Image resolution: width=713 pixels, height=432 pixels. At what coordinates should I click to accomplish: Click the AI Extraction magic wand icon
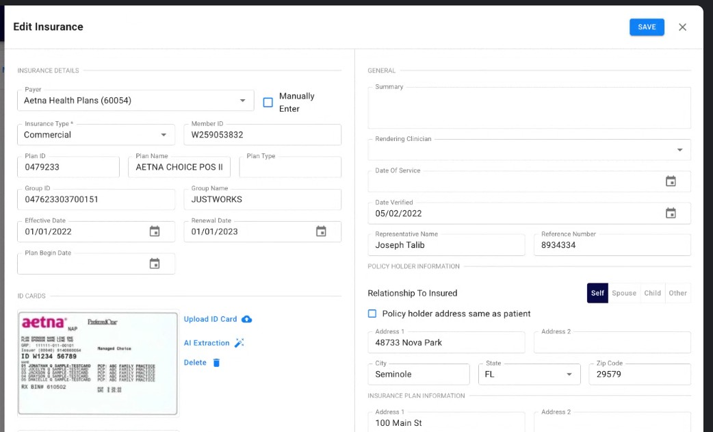point(239,343)
